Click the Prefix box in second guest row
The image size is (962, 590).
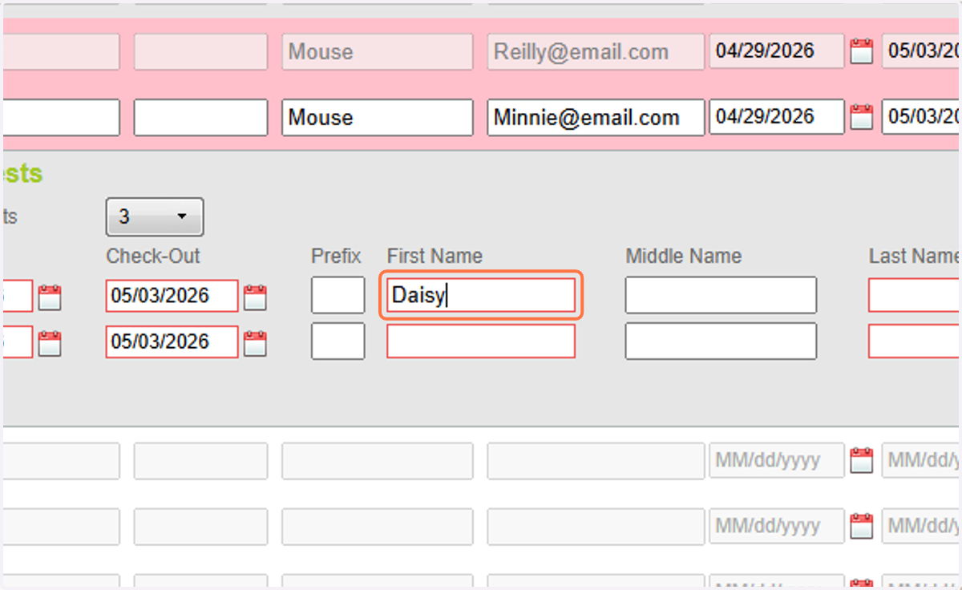tap(338, 341)
